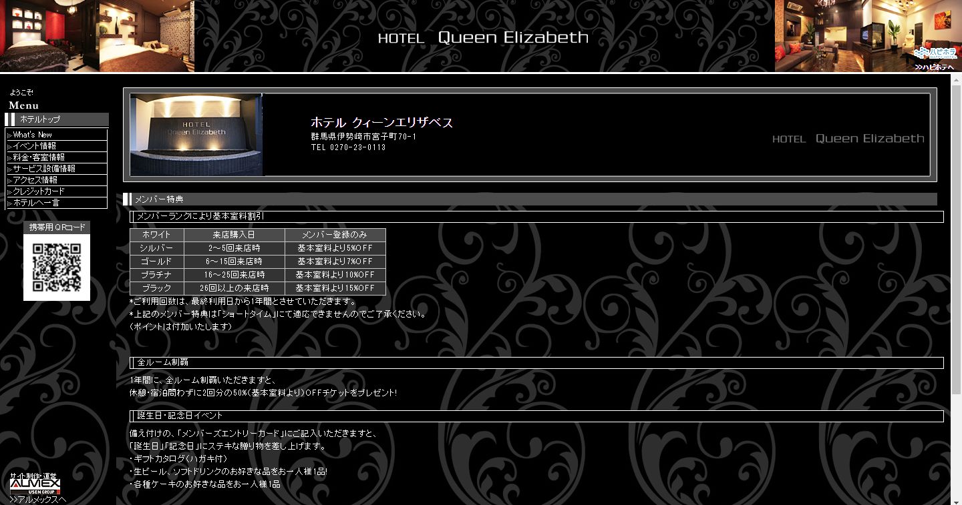Click the 誕生日・記念日イベント section heading

(180, 416)
